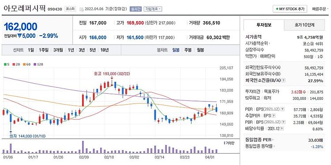Click the stock code 090430
The height and width of the screenshot is (165, 331).
click(55, 9)
